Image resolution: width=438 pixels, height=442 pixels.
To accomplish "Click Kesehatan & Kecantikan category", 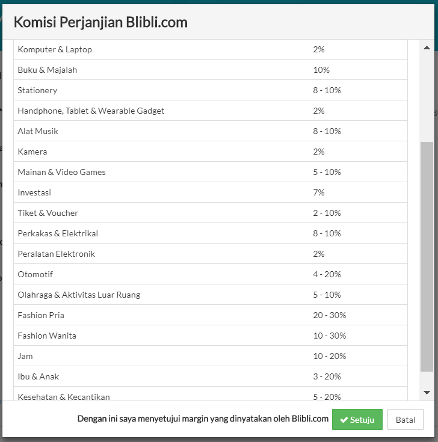I will tap(63, 397).
